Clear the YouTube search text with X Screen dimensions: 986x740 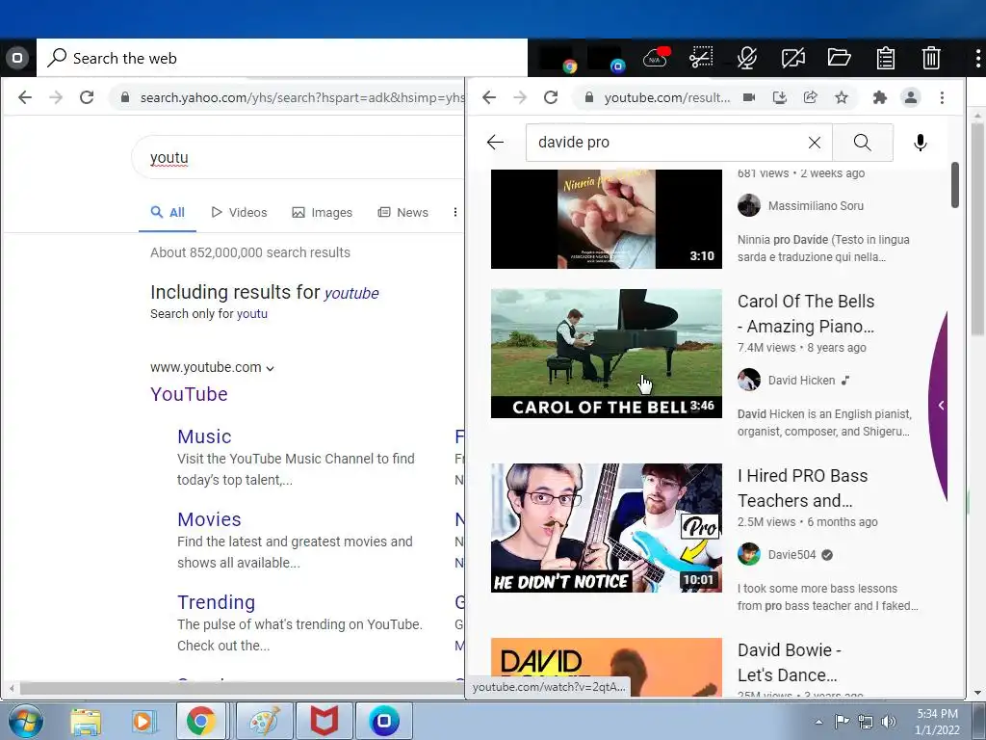(815, 143)
